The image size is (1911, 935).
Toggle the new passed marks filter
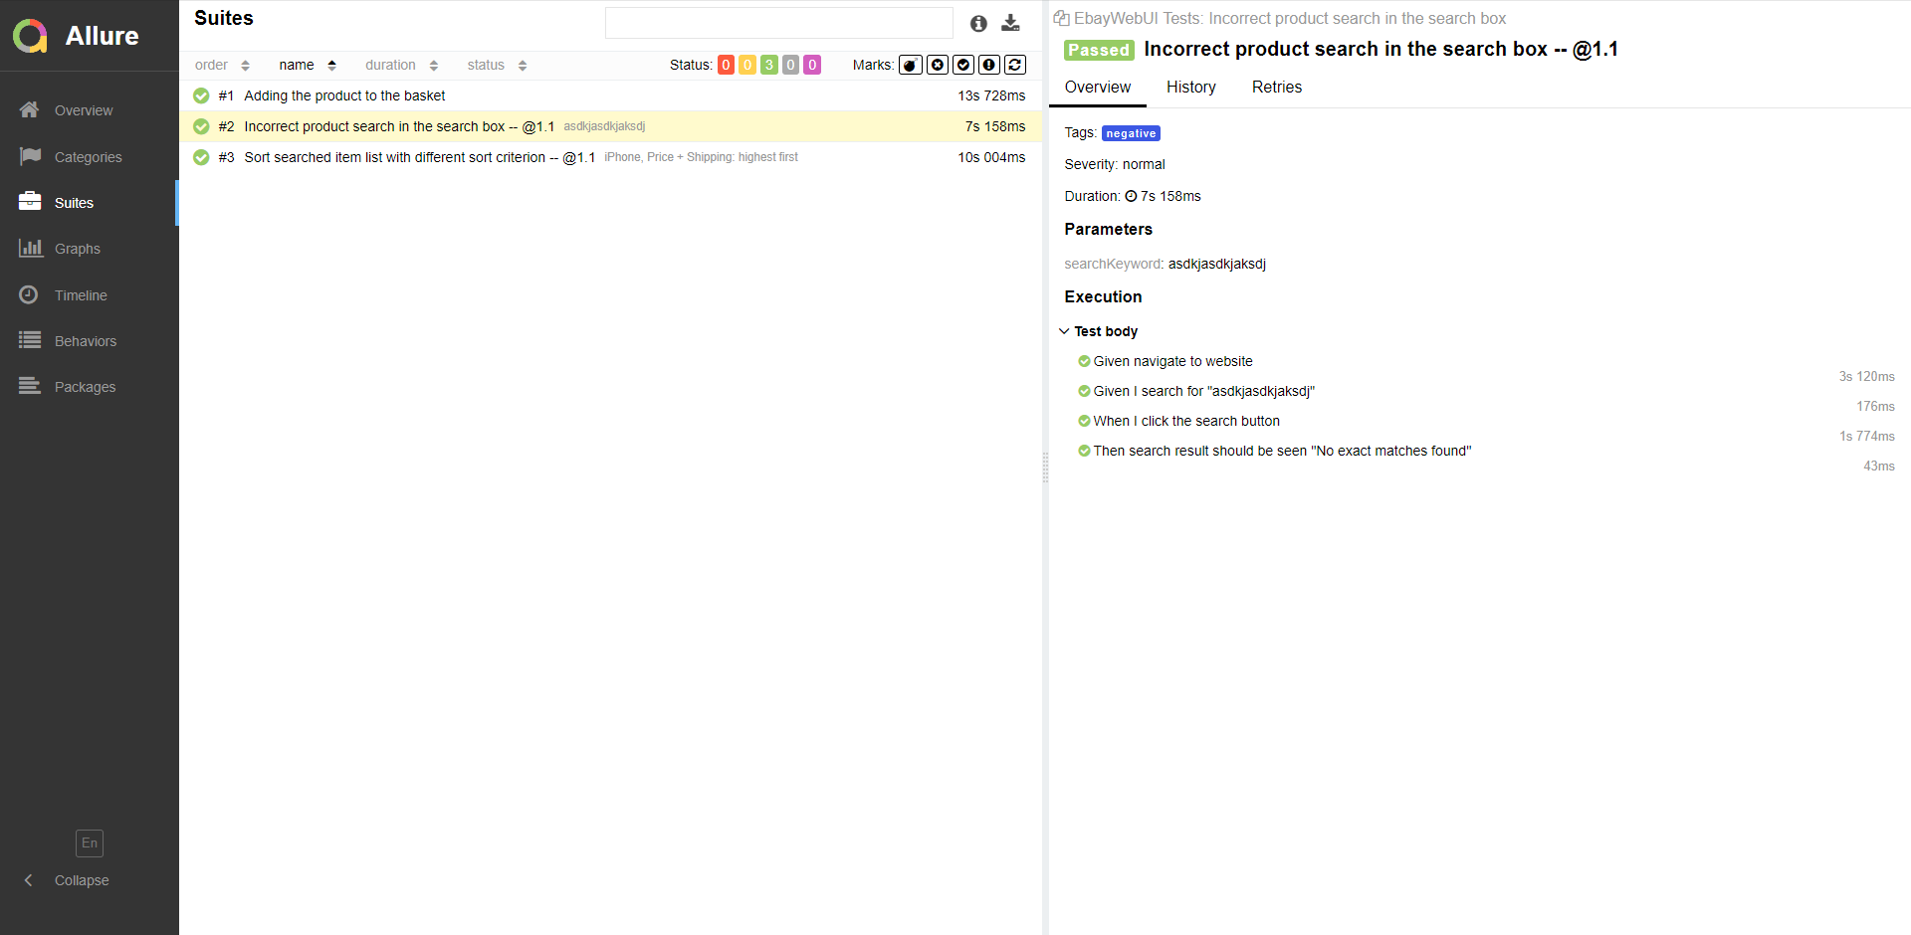963,64
